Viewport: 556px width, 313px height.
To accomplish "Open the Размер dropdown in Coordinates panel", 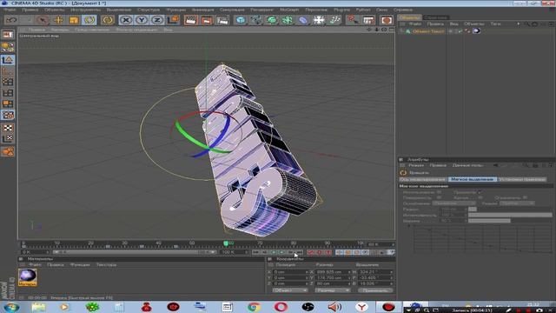I will point(333,290).
